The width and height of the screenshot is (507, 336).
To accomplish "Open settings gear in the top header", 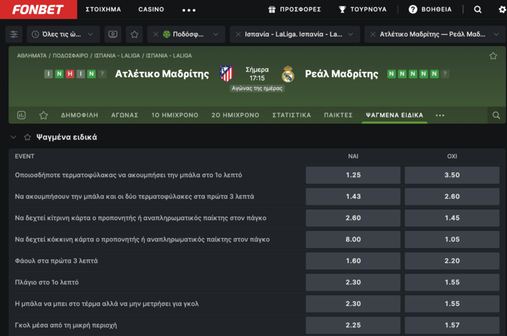I will pos(502,9).
